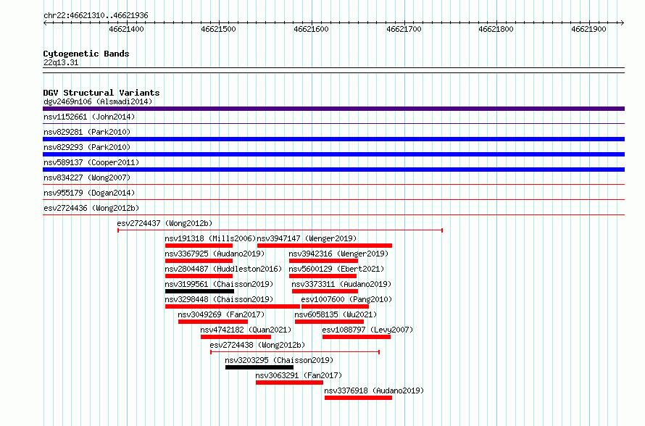Viewport: 645px width, 426px height.
Task: Click the nsv3199561 (Chaisson2019) label
Action: click(x=219, y=284)
